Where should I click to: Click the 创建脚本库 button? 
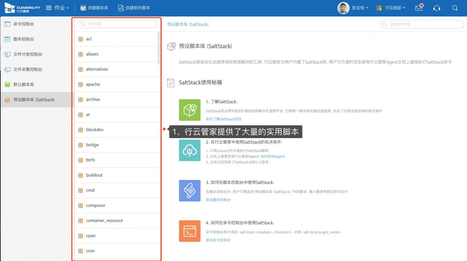pyautogui.click(x=94, y=8)
